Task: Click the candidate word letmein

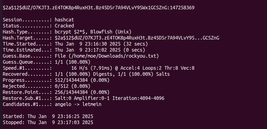Action: [92, 104]
